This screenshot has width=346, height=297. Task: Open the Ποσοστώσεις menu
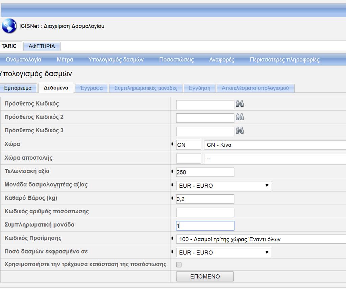click(176, 60)
